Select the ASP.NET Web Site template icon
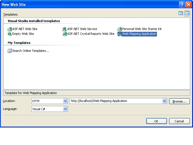The width and height of the screenshot is (193, 145). tap(10, 29)
